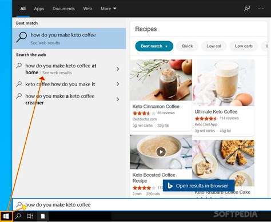Viewport: 271px width, 222px height.
Task: Choose suggestion 'how do you make a keto coffee creamer'
Action: 69,99
